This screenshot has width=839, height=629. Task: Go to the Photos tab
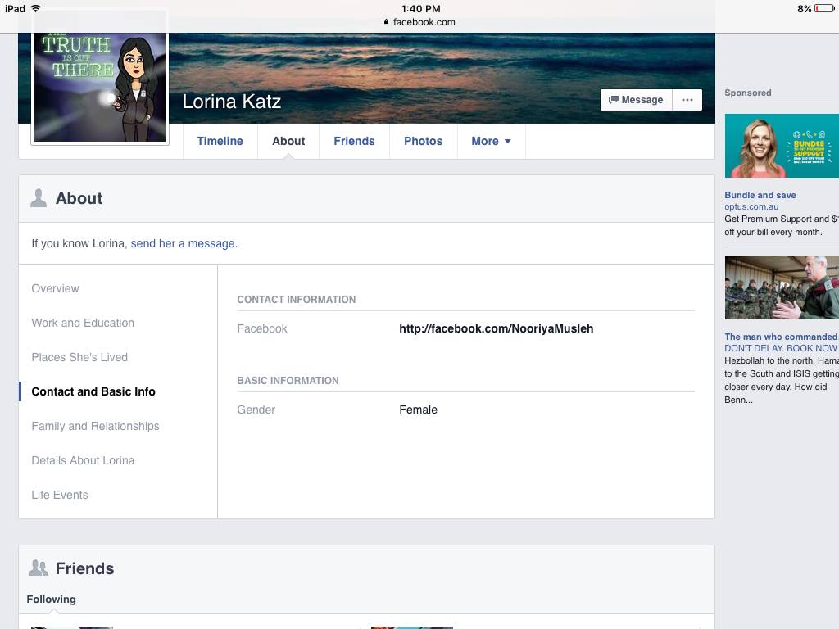424,141
